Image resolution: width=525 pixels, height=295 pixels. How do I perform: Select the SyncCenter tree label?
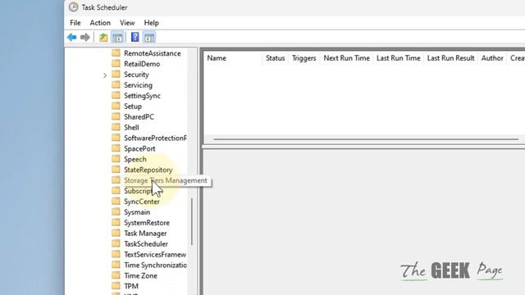[142, 202]
